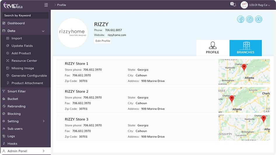Select the RIZZY Store 1 title

pyautogui.click(x=77, y=64)
